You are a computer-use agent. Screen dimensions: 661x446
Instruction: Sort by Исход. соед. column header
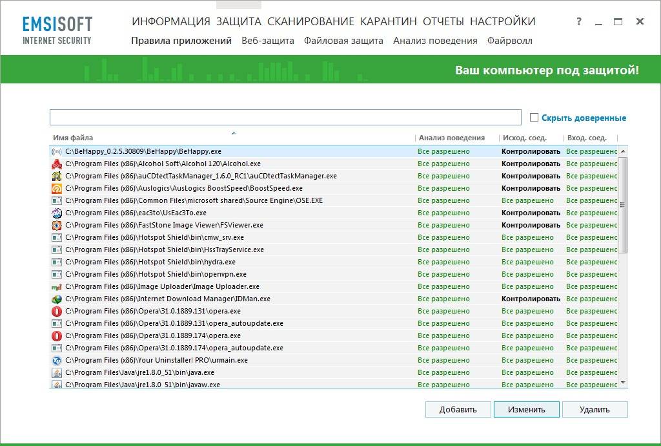pyautogui.click(x=524, y=138)
